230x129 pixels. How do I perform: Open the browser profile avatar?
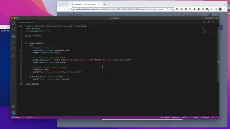point(220,9)
